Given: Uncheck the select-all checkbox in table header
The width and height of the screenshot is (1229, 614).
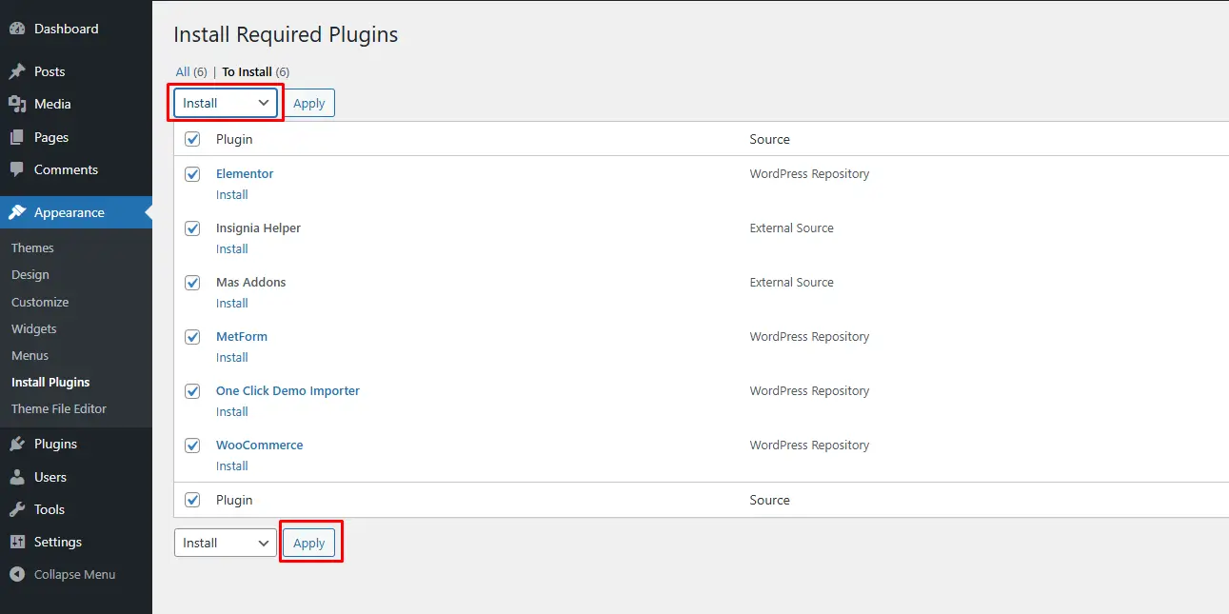Looking at the screenshot, I should click(x=193, y=139).
